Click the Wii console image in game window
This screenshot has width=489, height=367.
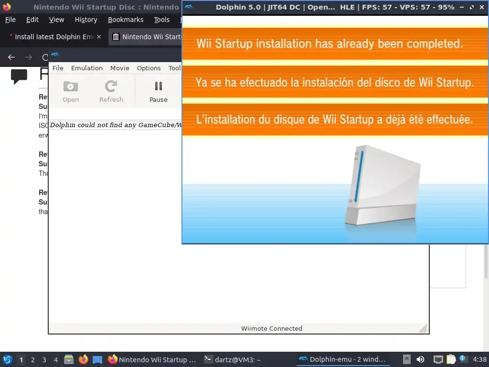383,185
